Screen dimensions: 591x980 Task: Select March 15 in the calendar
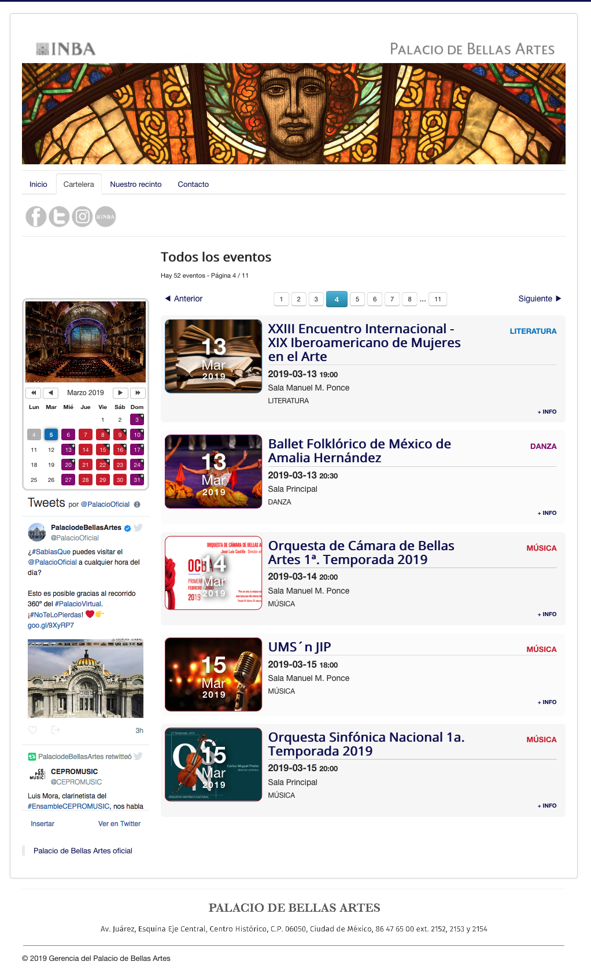(x=103, y=450)
